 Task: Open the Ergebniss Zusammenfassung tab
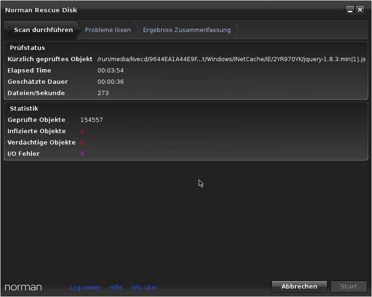point(187,30)
